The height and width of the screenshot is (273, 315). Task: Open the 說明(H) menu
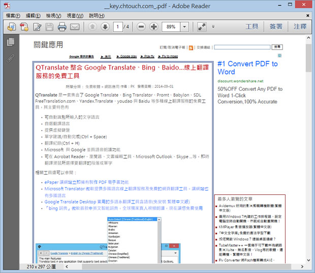(97, 16)
